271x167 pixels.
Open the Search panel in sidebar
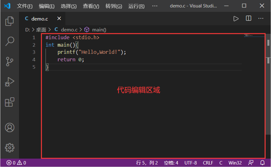pyautogui.click(x=10, y=41)
